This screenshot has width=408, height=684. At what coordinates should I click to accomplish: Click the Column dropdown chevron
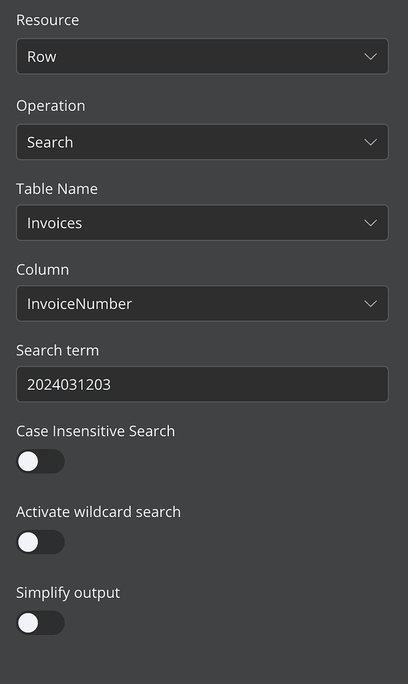(371, 303)
